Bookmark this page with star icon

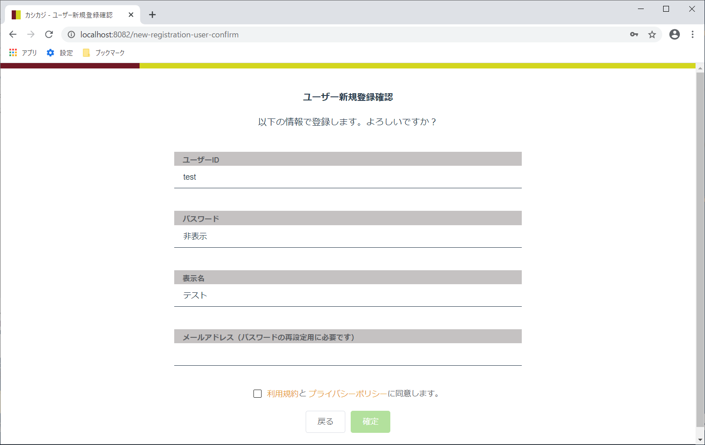click(x=652, y=34)
